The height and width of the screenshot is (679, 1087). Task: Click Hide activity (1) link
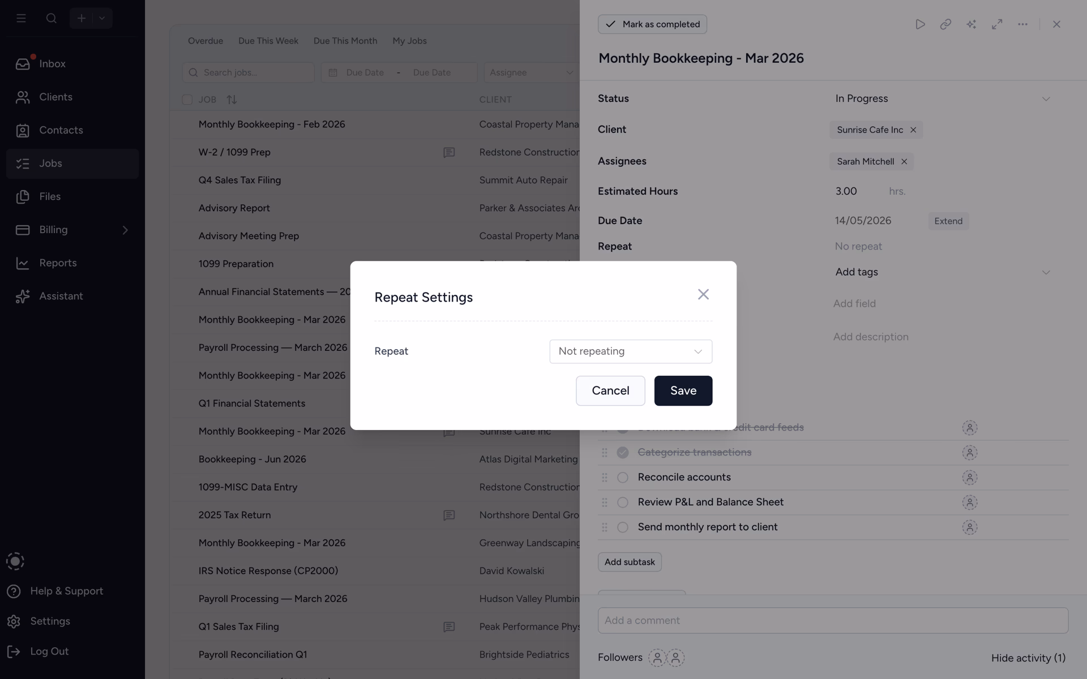(1028, 658)
